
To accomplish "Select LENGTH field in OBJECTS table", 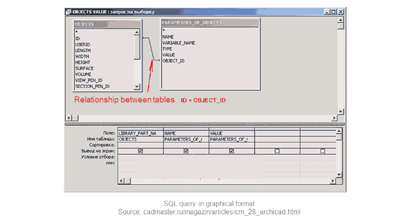I will (x=83, y=50).
